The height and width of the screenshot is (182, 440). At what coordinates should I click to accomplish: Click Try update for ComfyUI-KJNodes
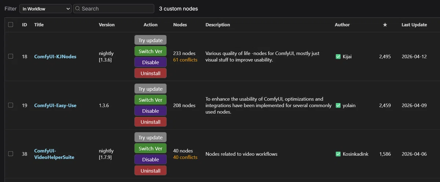coord(150,40)
